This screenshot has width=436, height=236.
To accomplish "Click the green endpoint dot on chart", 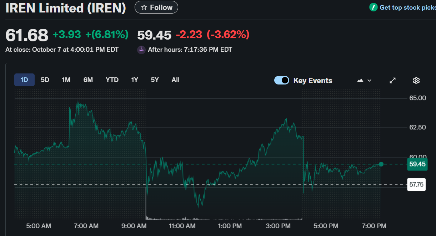I will coord(381,164).
